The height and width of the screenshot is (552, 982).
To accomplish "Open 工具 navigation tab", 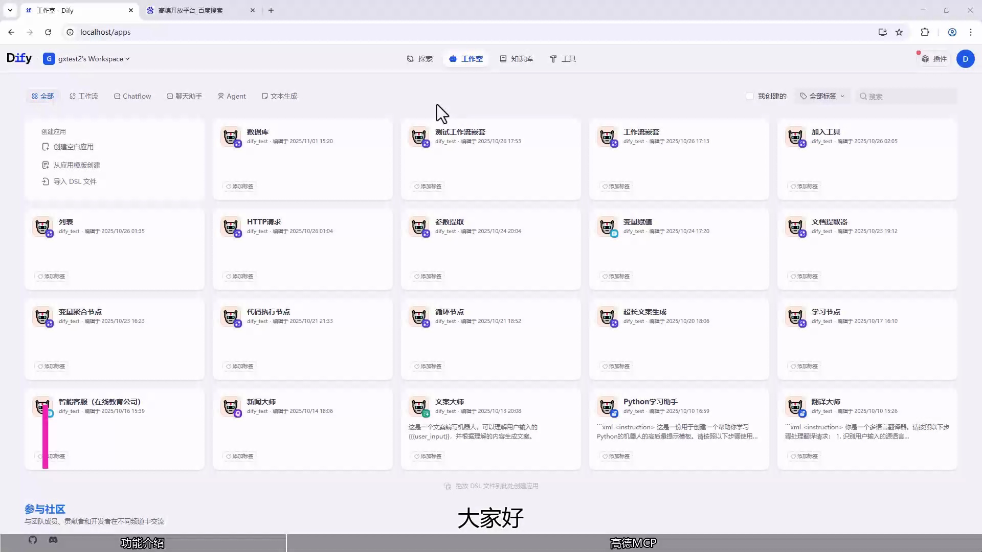I will (x=563, y=59).
